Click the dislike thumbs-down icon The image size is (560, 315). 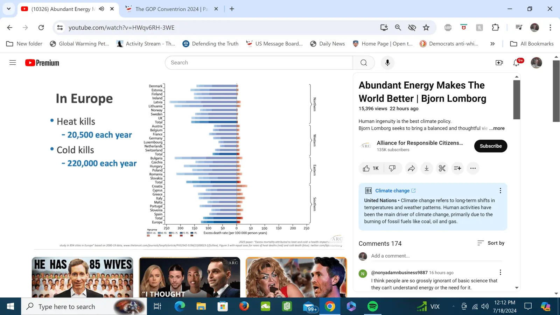[392, 168]
